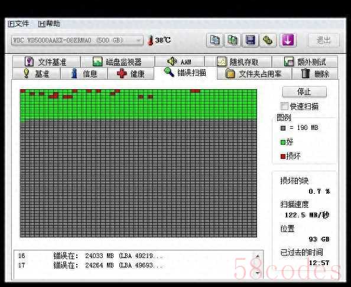This screenshot has width=351, height=287.
Task: Click the purple download arrow icon
Action: (x=288, y=40)
